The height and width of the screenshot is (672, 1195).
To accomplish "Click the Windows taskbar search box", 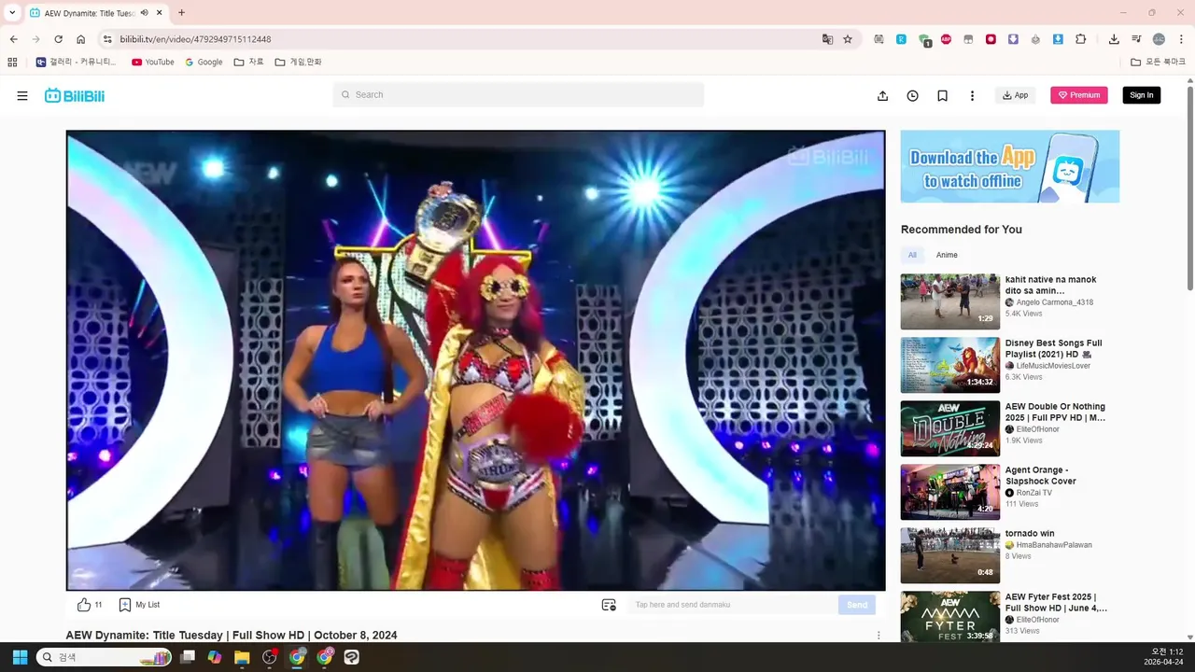I will tap(104, 657).
